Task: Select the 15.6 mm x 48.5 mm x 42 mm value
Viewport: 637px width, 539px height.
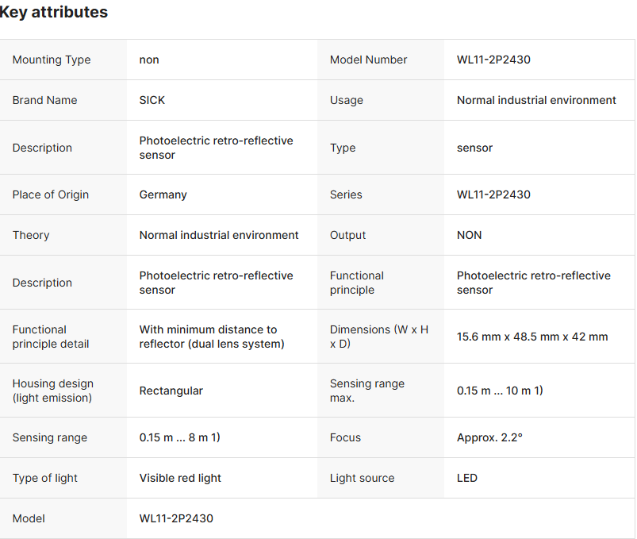Action: [x=532, y=337]
